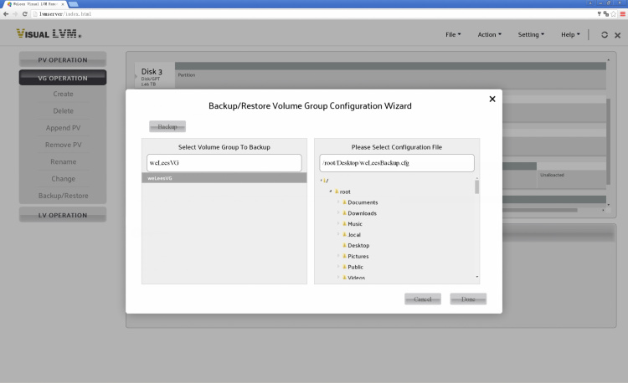Screen dimensions: 628x383
Task: Close the Backup/Restore wizard dialog
Action: pyautogui.click(x=492, y=99)
